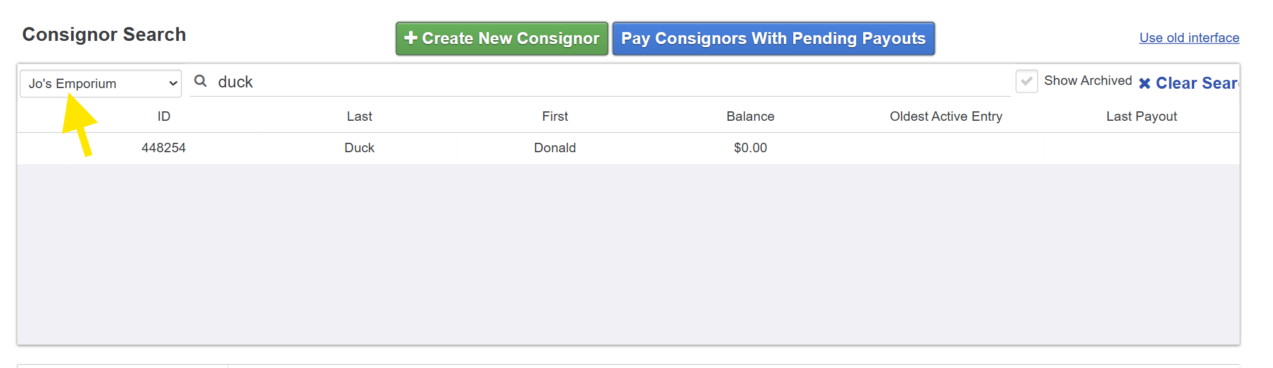This screenshot has width=1273, height=368.
Task: Sort by Oldest Active Entry column header
Action: (x=946, y=116)
